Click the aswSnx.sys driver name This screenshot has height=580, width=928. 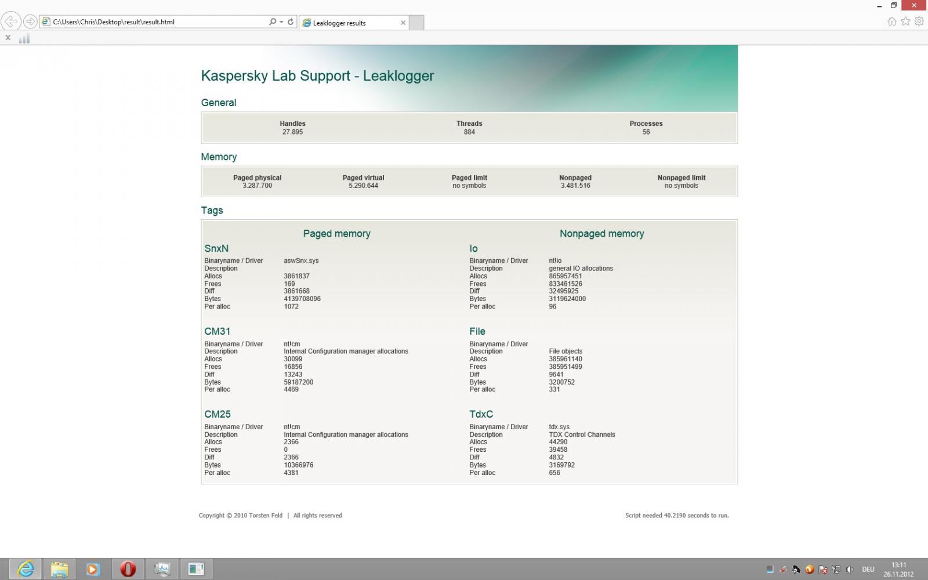(301, 261)
